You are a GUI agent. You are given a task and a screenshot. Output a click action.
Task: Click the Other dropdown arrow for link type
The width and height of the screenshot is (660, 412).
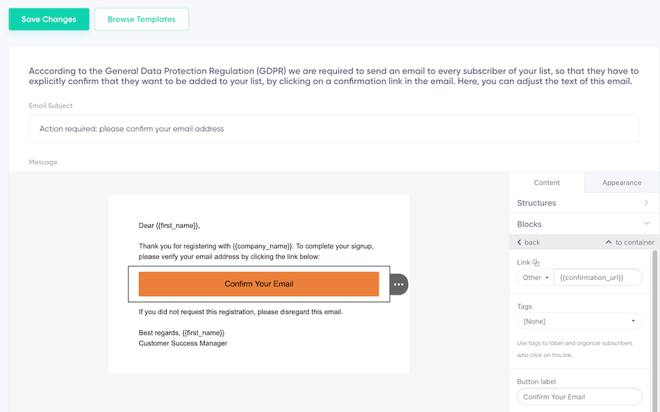[x=545, y=277]
